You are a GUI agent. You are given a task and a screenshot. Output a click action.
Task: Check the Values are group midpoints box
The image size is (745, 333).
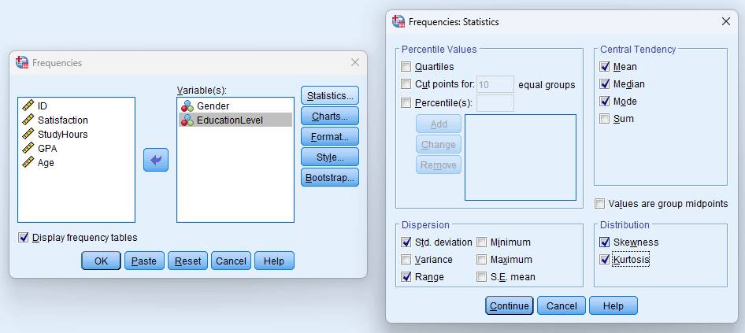(601, 203)
